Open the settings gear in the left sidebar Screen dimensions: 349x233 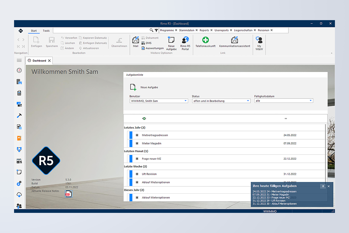point(19,183)
